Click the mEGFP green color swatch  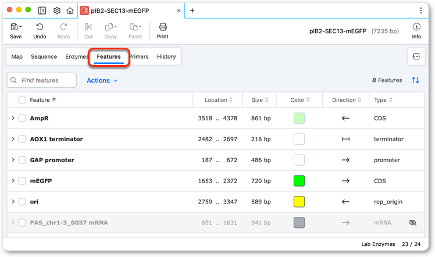(x=299, y=181)
